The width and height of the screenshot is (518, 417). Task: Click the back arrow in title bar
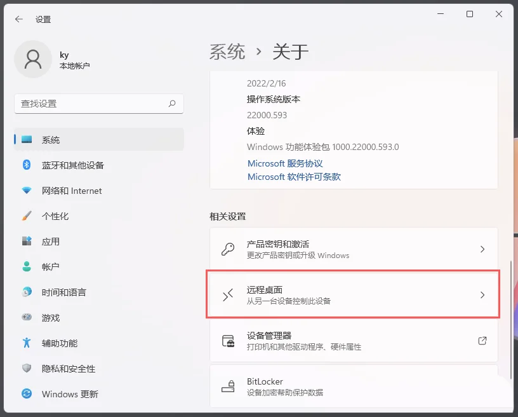pyautogui.click(x=19, y=19)
